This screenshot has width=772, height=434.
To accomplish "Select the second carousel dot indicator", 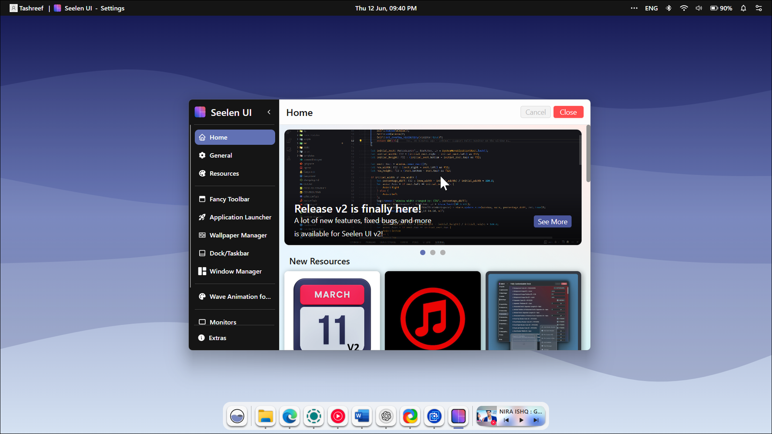I will [x=433, y=252].
